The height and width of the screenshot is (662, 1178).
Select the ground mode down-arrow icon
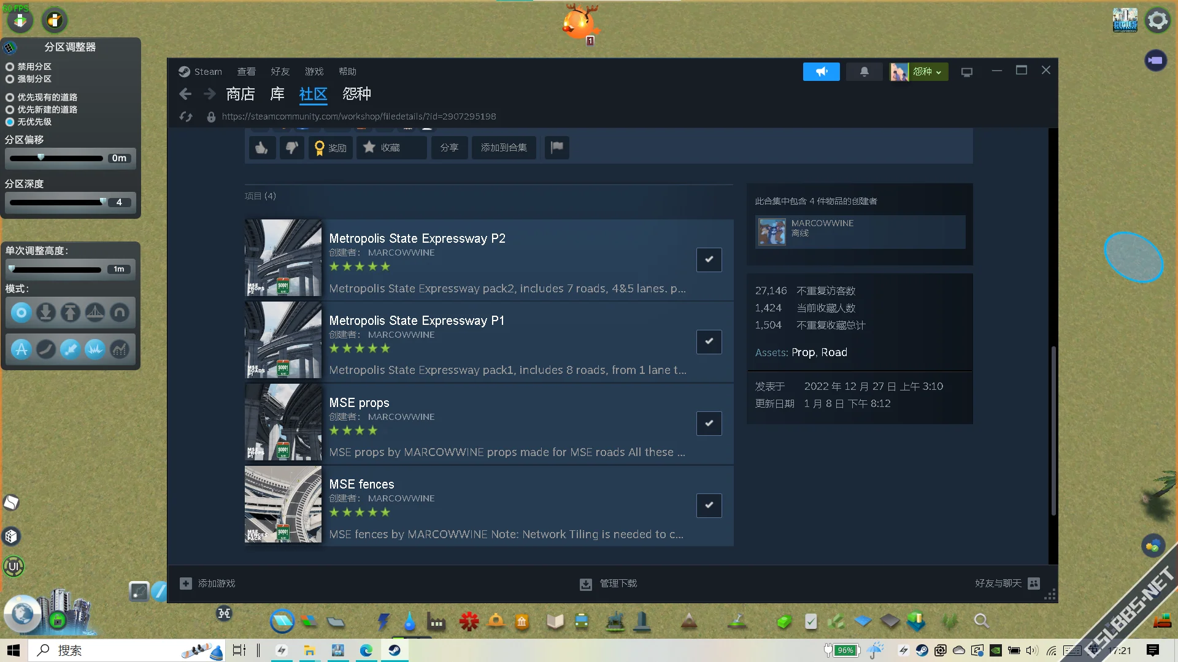46,313
